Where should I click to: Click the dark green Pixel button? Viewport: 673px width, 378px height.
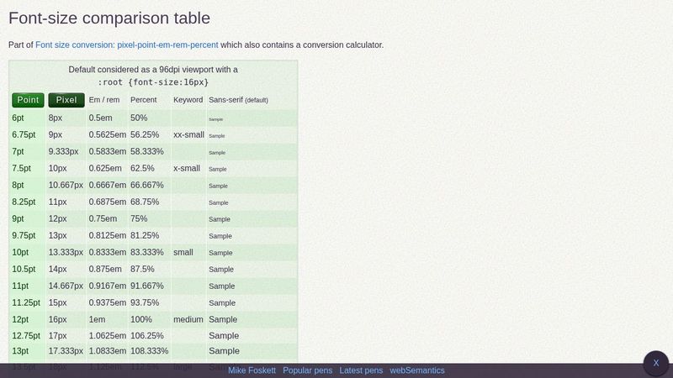[66, 100]
